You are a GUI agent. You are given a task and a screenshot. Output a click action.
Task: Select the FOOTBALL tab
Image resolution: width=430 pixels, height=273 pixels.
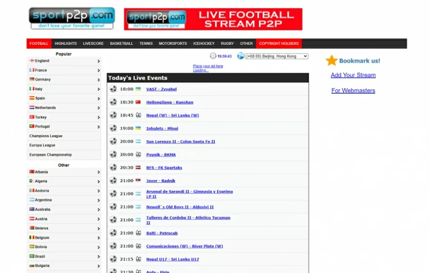coord(39,44)
